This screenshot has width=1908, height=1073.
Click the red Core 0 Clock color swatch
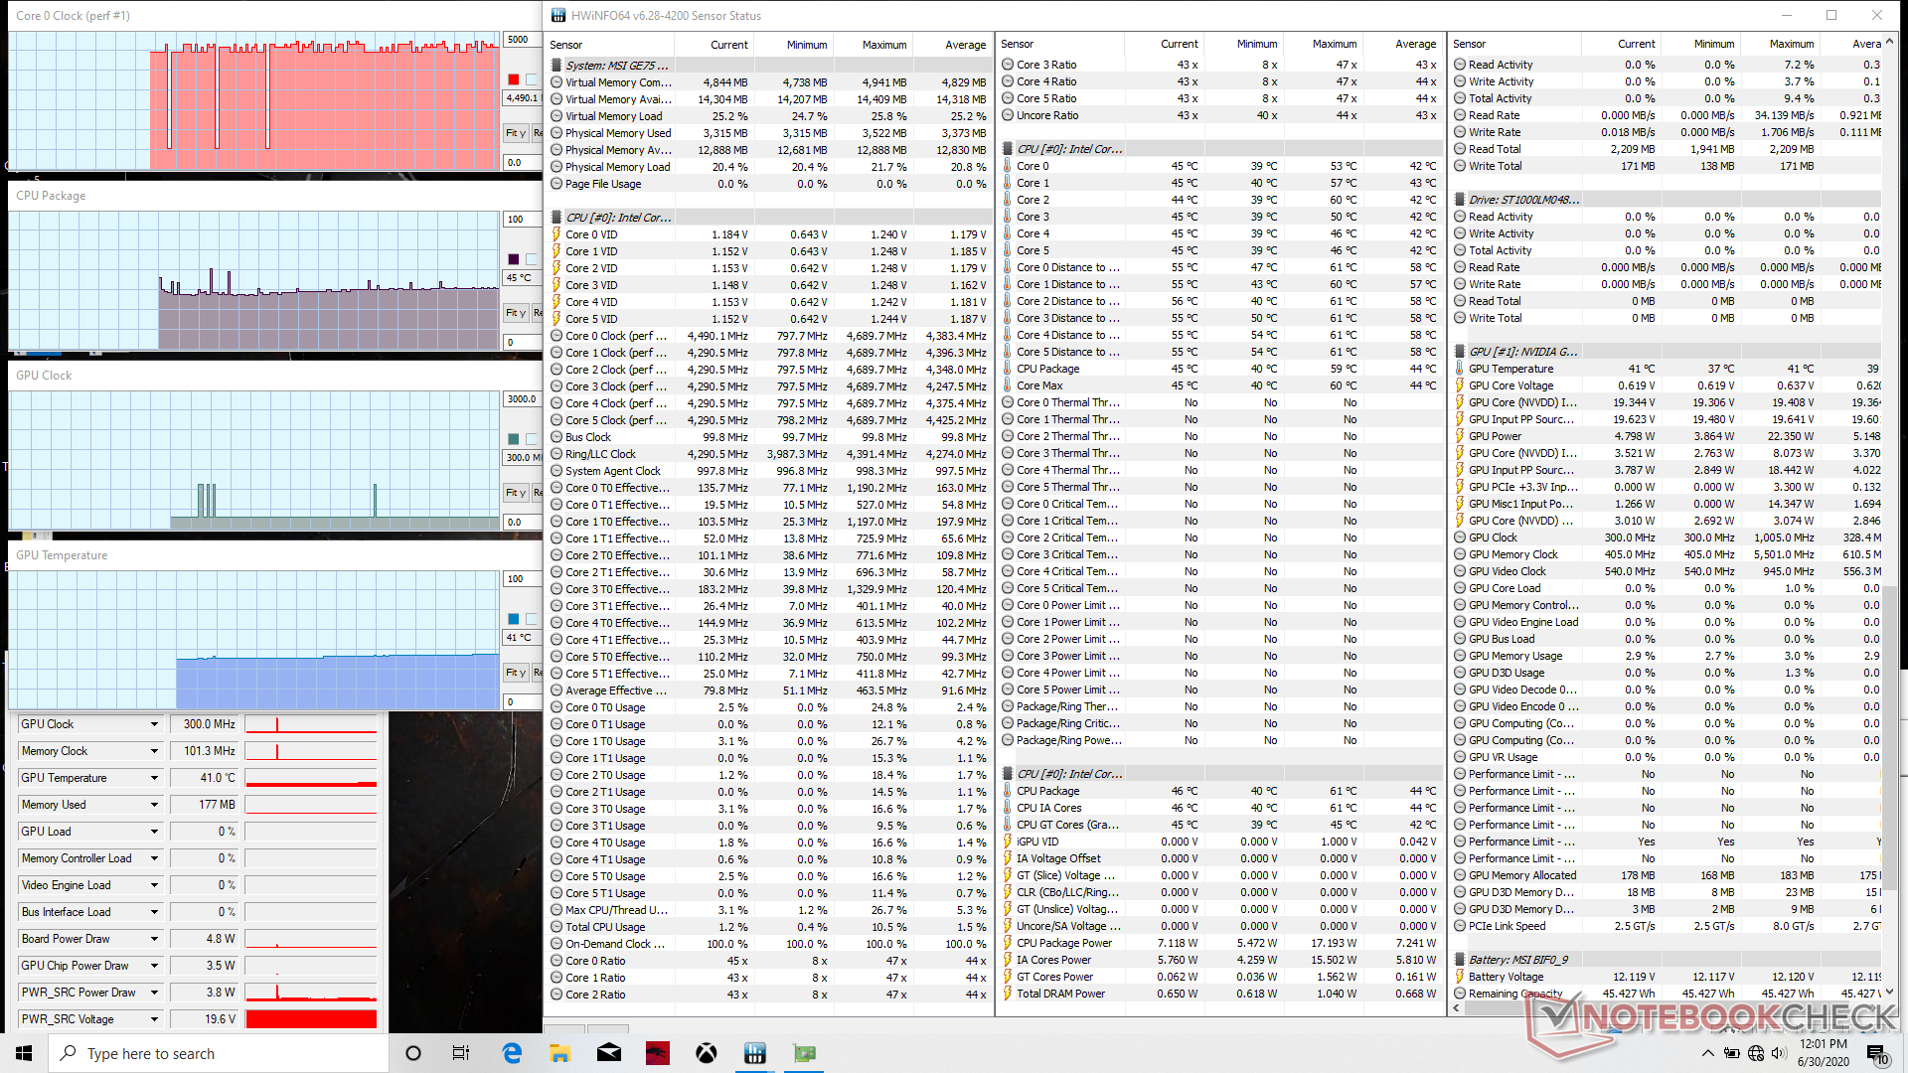click(514, 79)
